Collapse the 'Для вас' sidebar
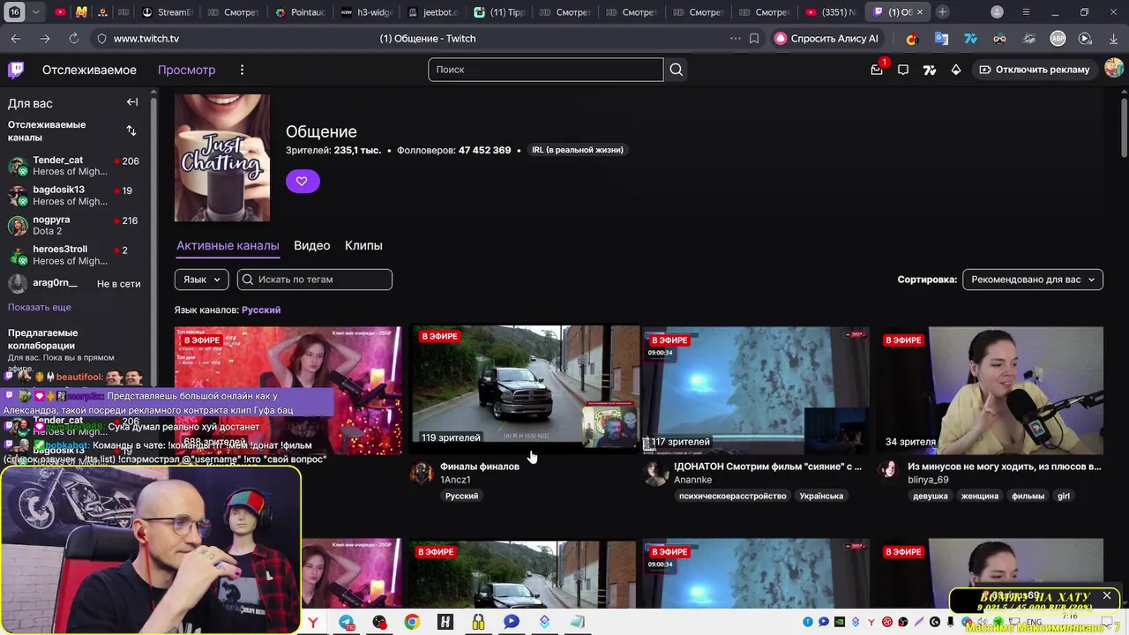1129x635 pixels. coord(132,102)
